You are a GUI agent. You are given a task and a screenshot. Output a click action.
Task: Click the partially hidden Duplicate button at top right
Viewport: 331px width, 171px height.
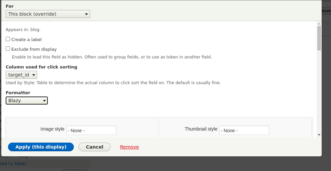[x=326, y=11]
